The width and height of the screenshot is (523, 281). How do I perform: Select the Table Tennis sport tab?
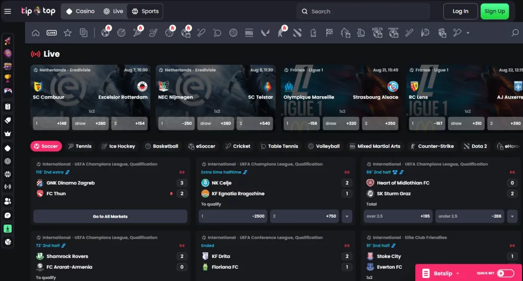pos(279,146)
